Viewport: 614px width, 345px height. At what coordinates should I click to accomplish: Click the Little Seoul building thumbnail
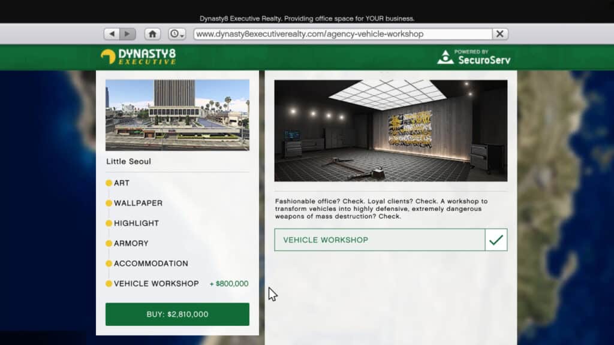(x=177, y=115)
